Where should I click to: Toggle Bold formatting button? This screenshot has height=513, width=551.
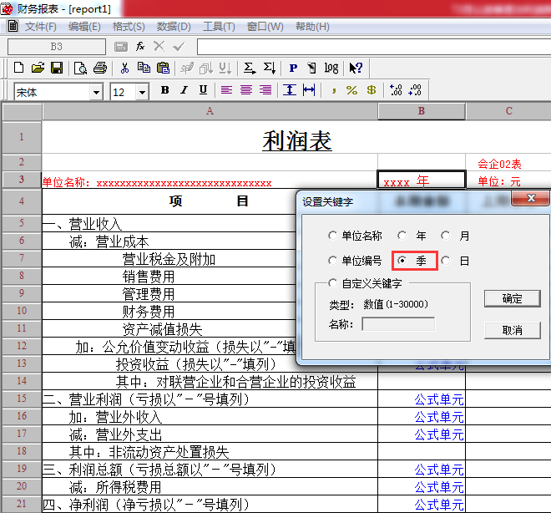click(164, 90)
